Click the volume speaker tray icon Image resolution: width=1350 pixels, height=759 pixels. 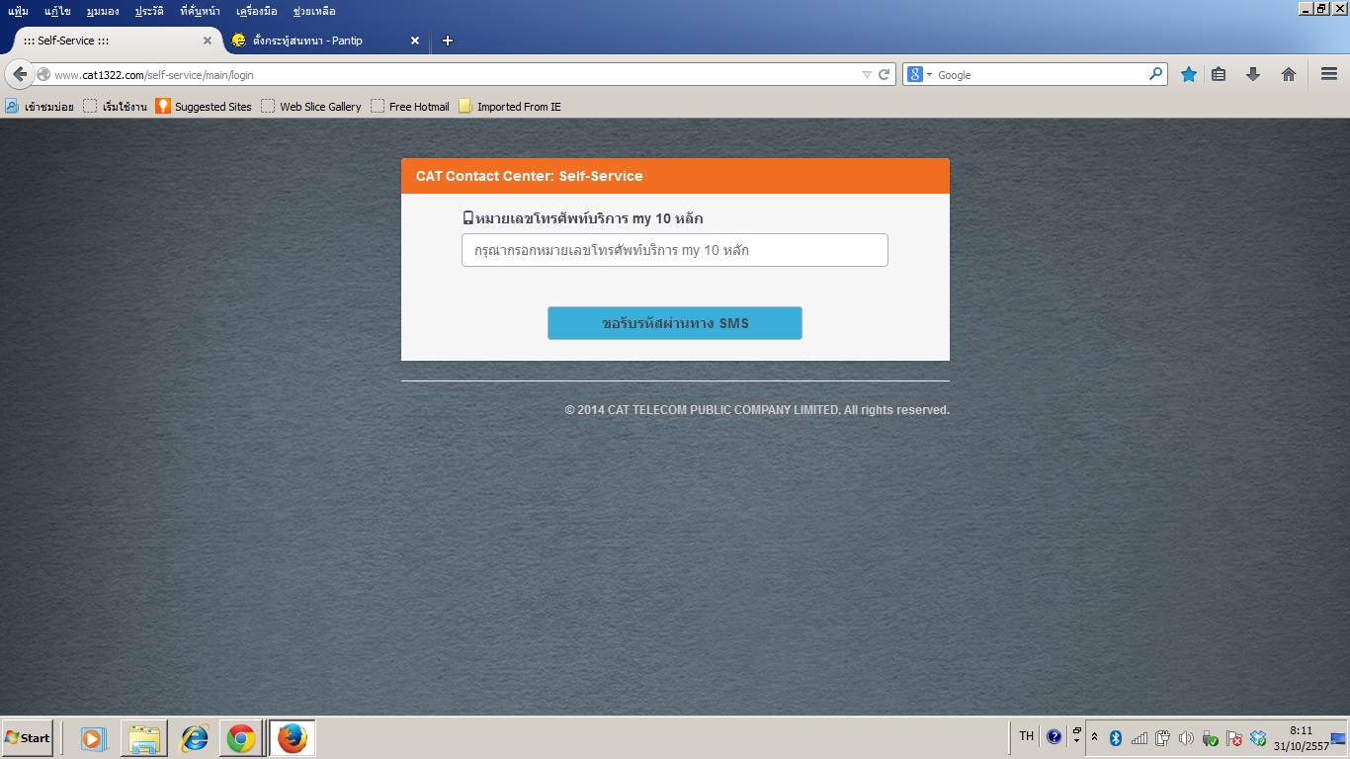[1187, 737]
